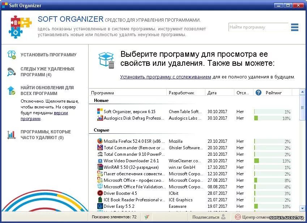Click the 4% rating for File Validation
The height and width of the screenshot is (223, 307).
273,187
